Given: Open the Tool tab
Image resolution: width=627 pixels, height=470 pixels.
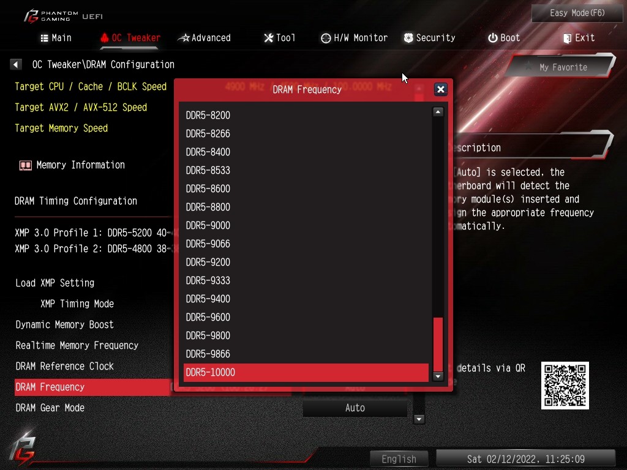Looking at the screenshot, I should click(279, 38).
